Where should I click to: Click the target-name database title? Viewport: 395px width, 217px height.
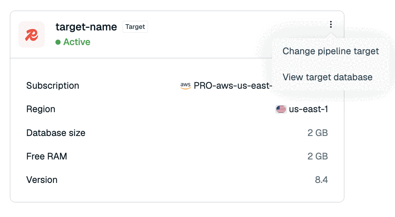86,27
